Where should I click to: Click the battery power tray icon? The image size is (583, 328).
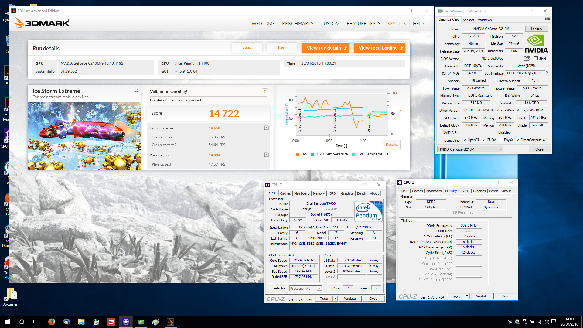click(532, 322)
